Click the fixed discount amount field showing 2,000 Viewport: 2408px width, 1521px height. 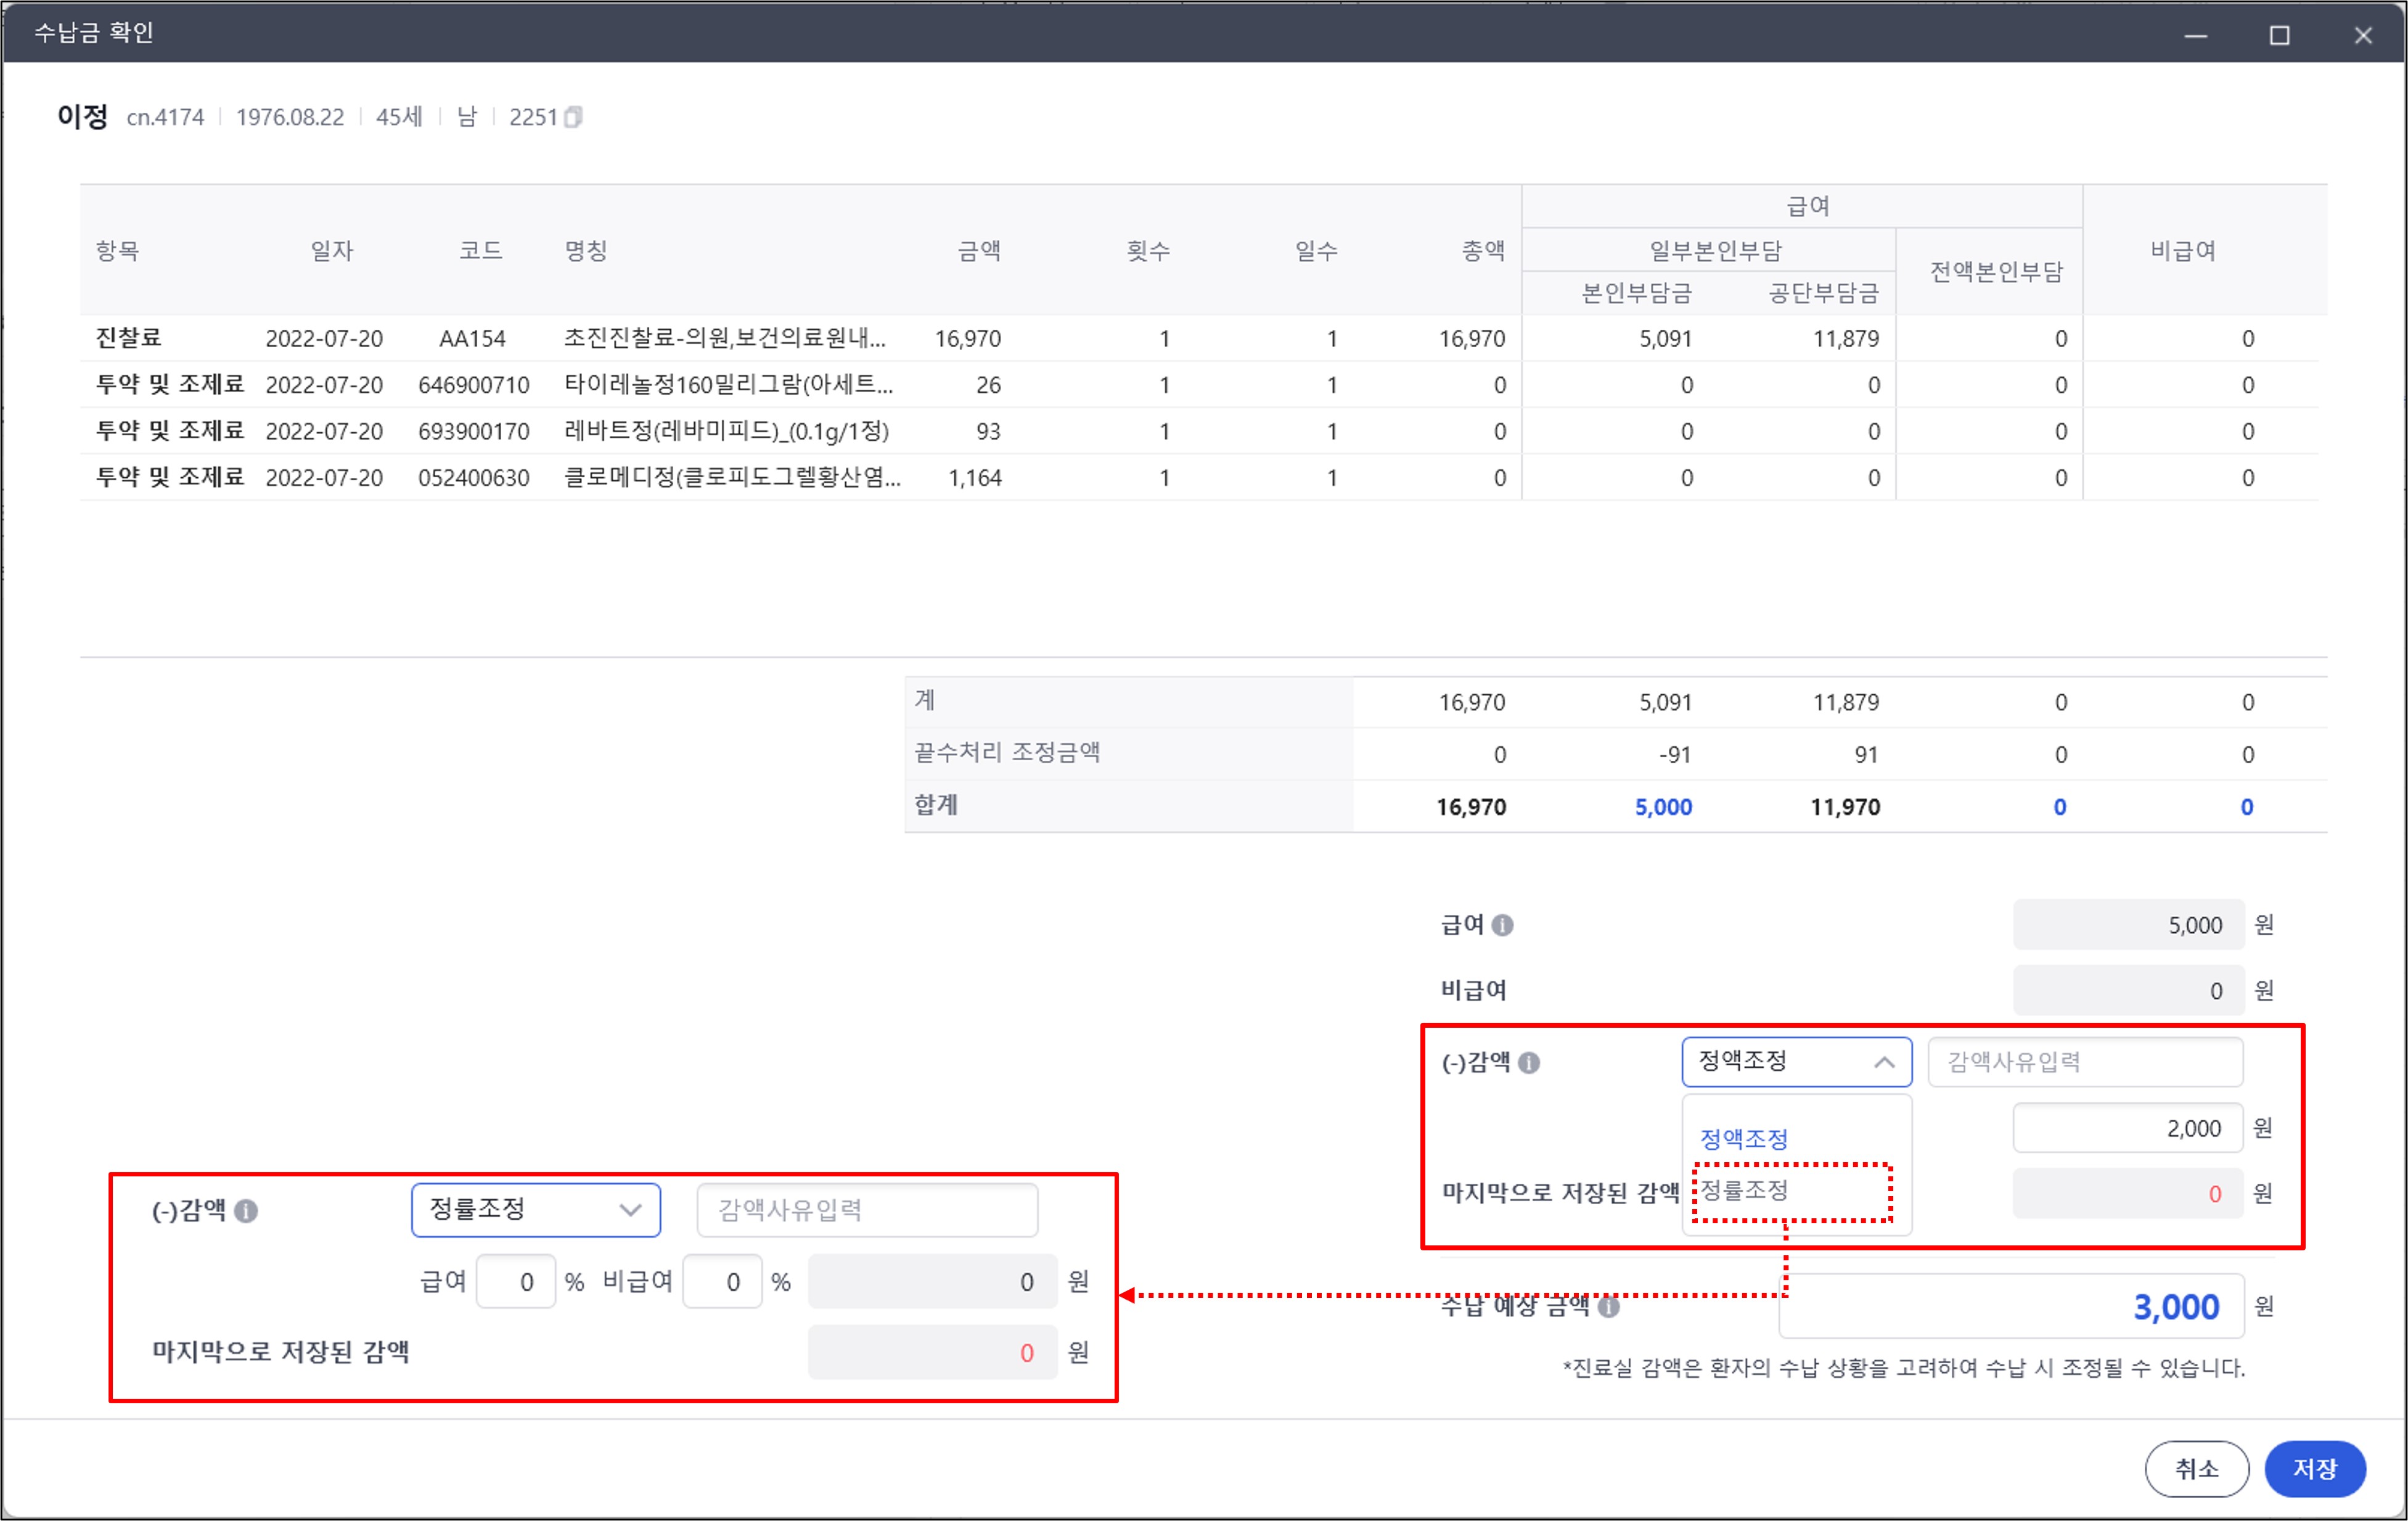pyautogui.click(x=2128, y=1128)
